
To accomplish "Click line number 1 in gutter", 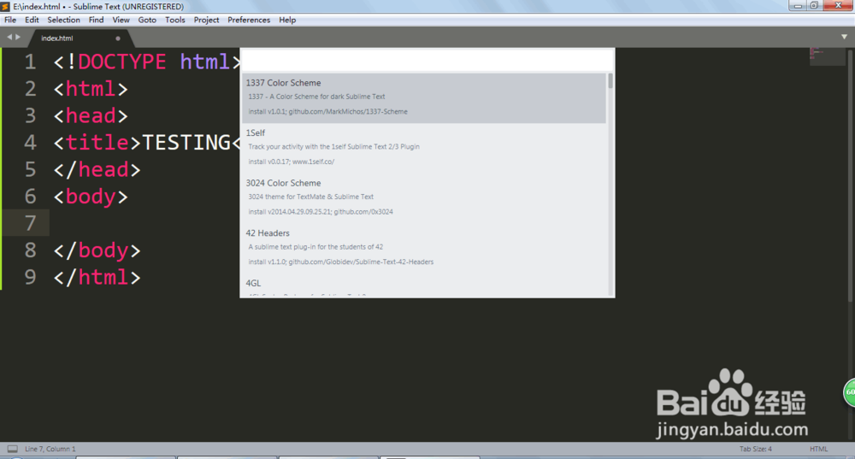I will coord(30,62).
